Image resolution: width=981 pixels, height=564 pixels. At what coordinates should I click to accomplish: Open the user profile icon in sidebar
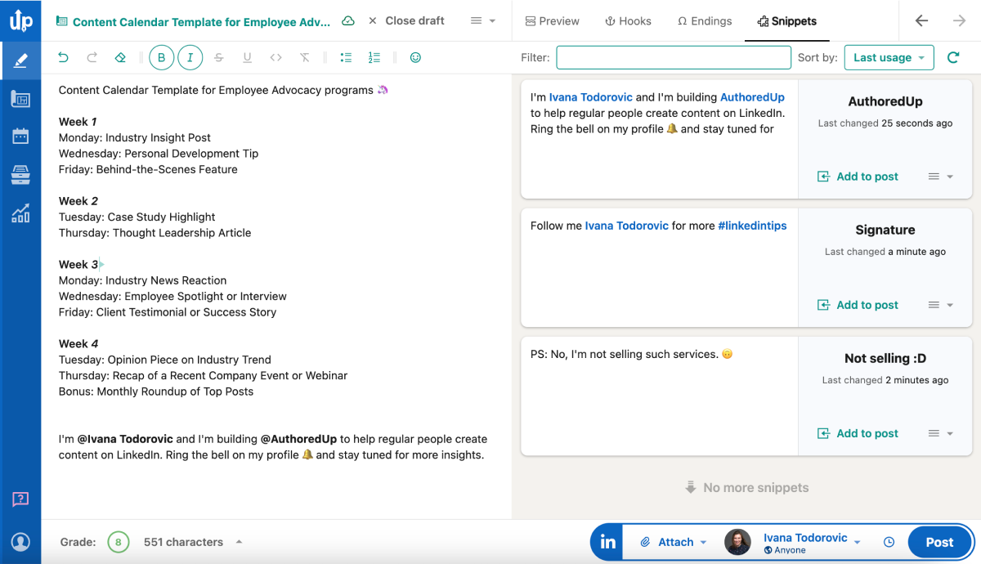click(x=20, y=542)
